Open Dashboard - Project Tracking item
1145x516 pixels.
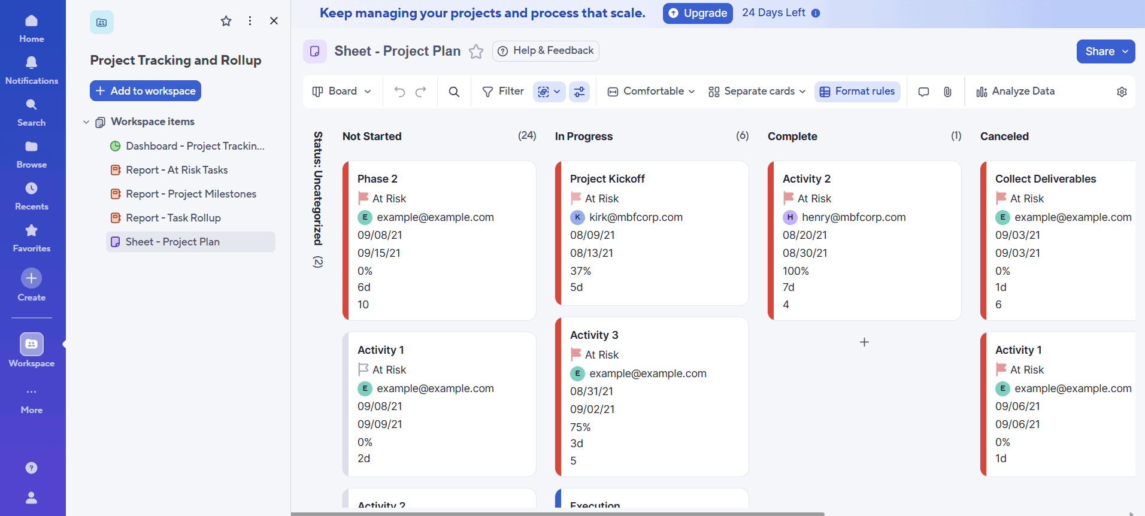coord(195,146)
